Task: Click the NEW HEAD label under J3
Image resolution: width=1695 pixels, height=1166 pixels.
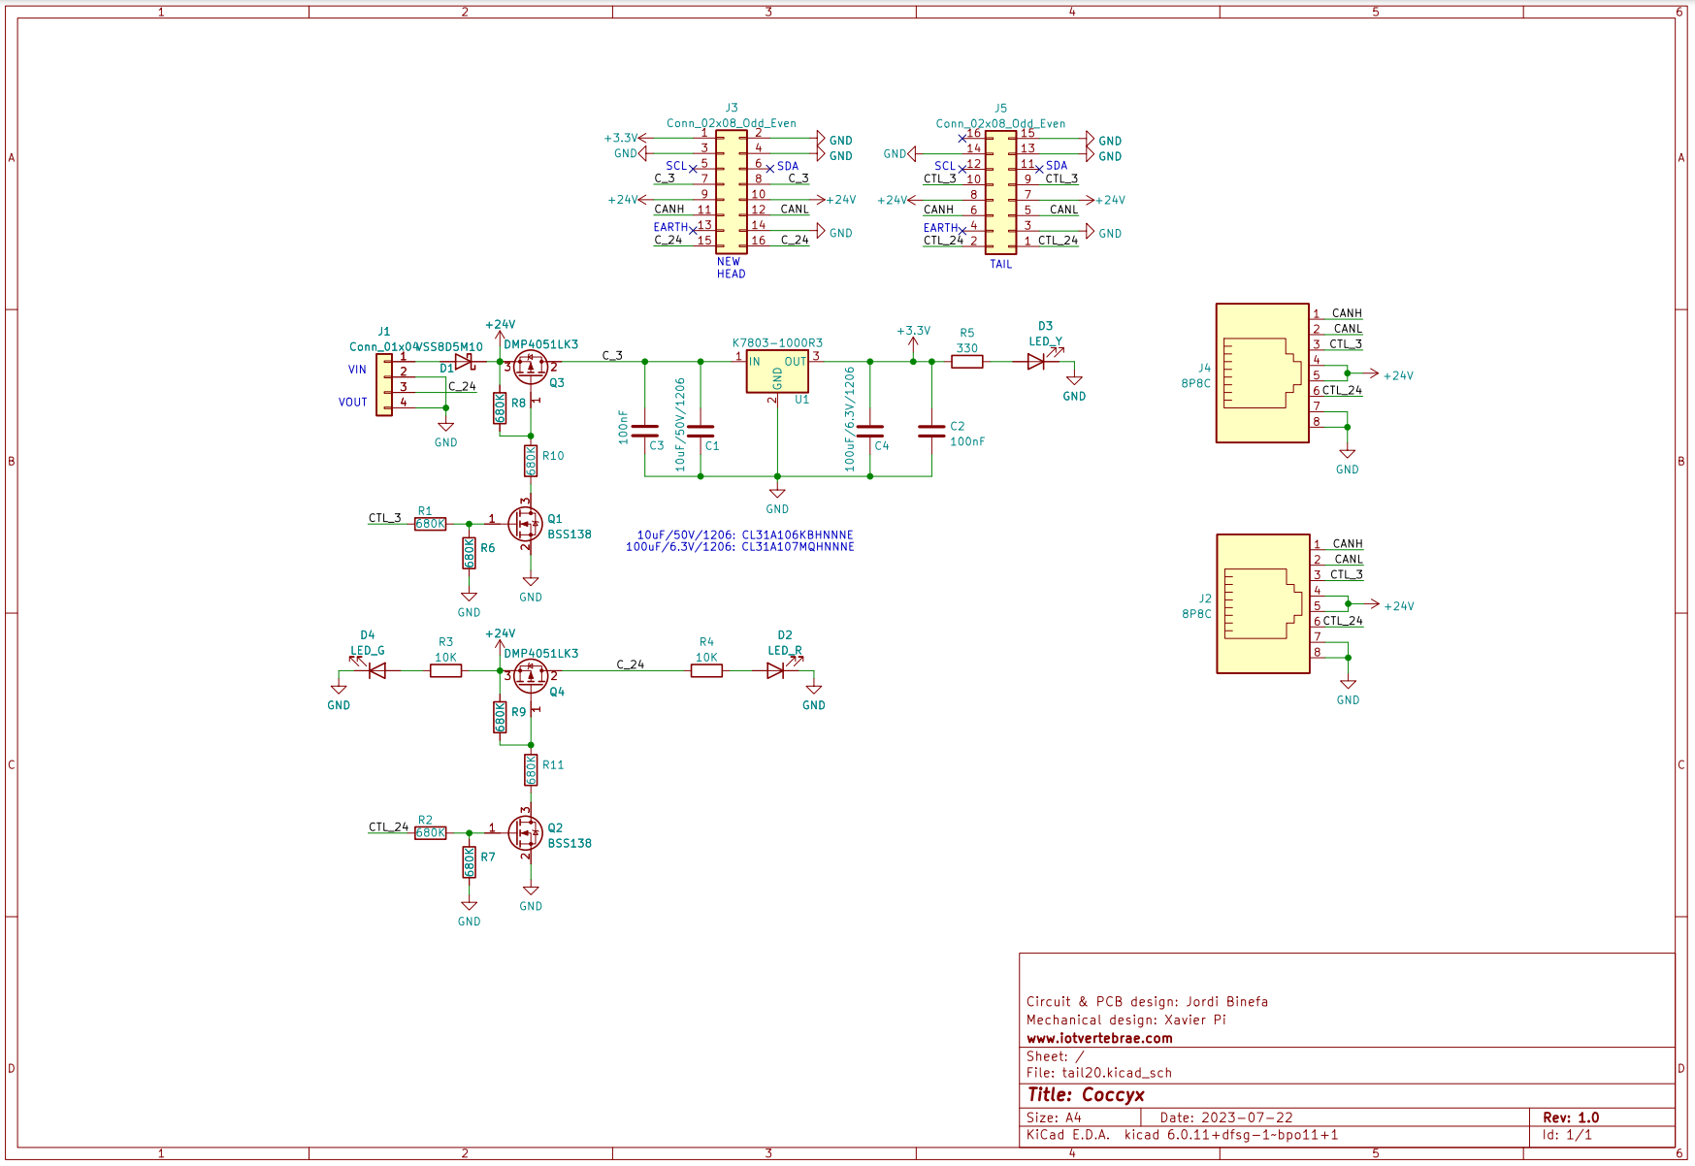Action: (x=732, y=268)
